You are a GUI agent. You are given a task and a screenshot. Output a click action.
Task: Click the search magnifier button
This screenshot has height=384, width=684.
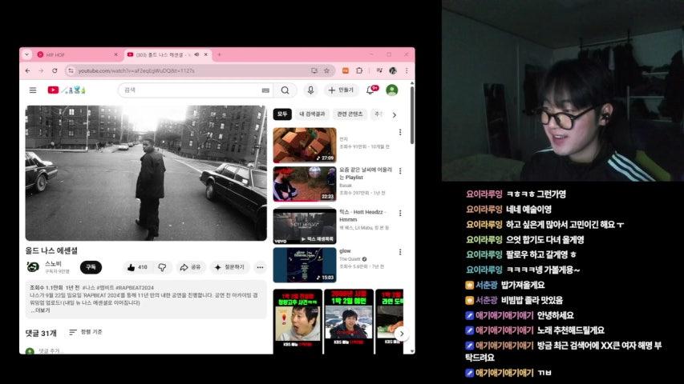point(285,90)
